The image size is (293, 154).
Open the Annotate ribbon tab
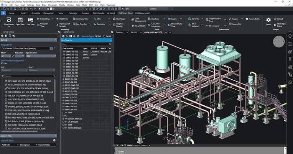click(x=36, y=13)
